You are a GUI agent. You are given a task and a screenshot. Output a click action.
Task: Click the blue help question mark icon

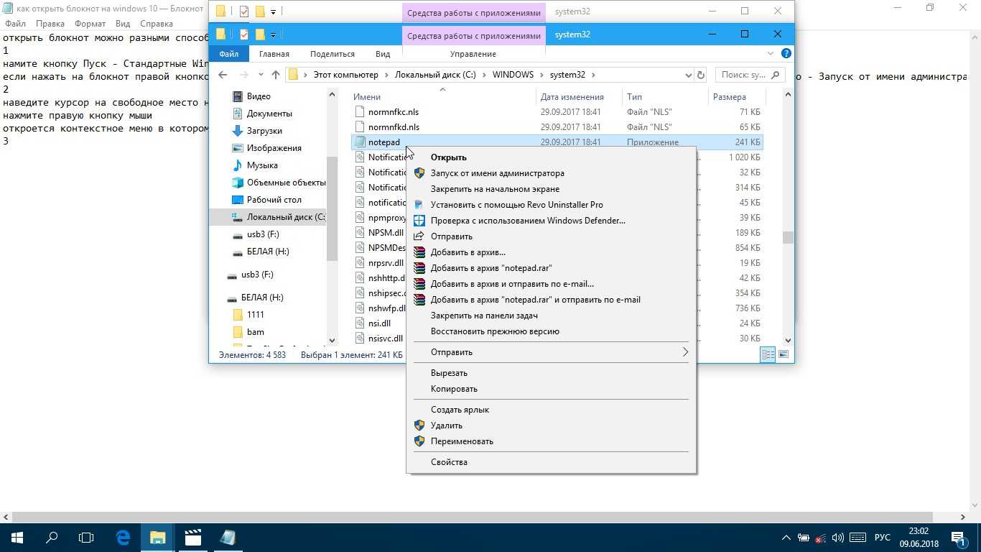tap(786, 54)
